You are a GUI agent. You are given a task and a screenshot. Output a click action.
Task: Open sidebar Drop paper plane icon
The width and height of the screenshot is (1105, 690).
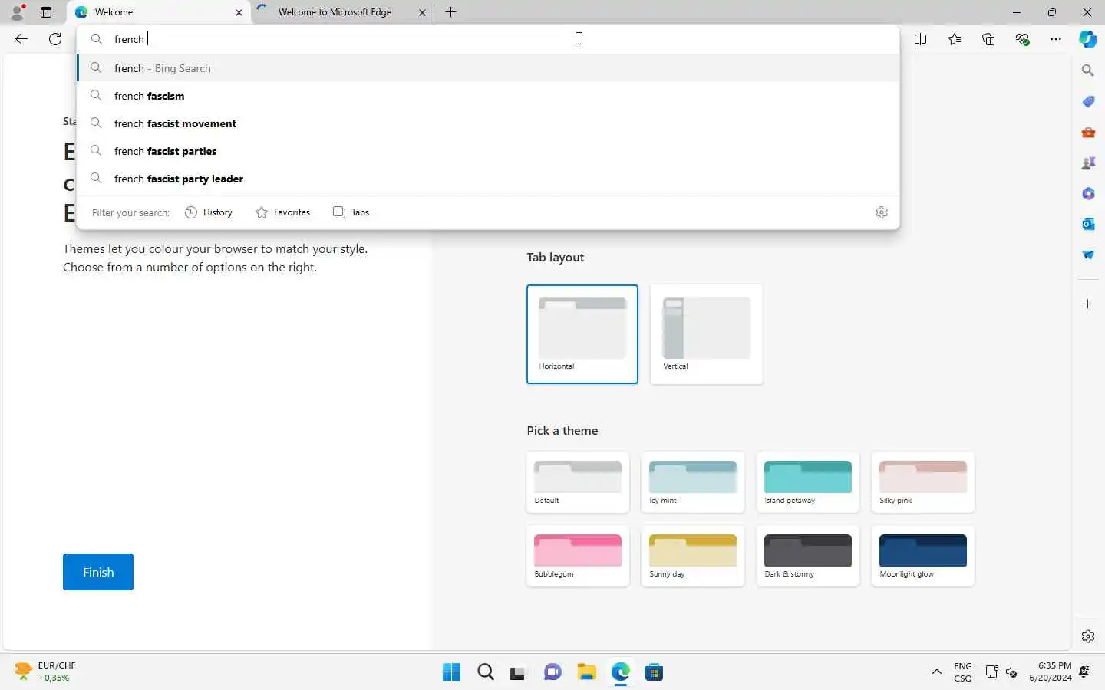(1087, 255)
